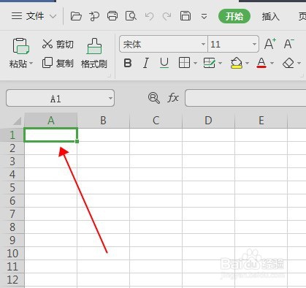The width and height of the screenshot is (306, 288).
Task: Click the clear eraser icon
Action: [288, 63]
